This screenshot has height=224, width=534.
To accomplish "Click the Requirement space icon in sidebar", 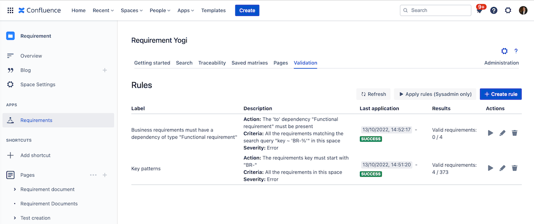I will click(x=10, y=36).
